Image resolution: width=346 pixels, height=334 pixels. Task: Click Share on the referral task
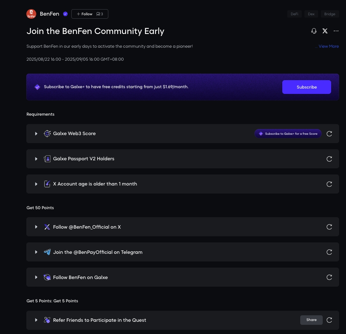(x=311, y=320)
